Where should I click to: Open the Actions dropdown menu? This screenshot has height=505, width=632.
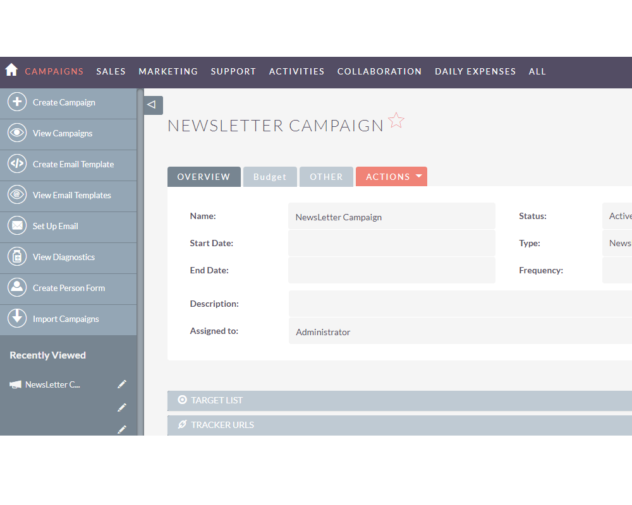[x=391, y=177]
